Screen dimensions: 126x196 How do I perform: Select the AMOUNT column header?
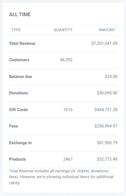click(107, 30)
